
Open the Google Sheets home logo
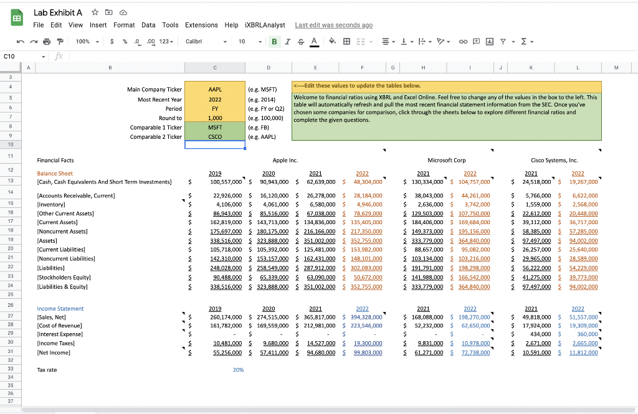(x=17, y=18)
